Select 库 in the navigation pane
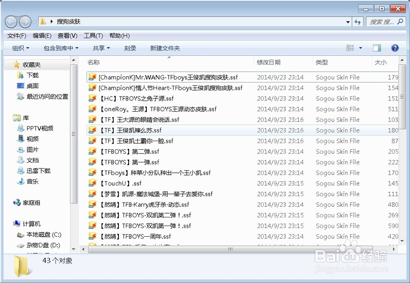This screenshot has width=410, height=283. tap(25, 118)
